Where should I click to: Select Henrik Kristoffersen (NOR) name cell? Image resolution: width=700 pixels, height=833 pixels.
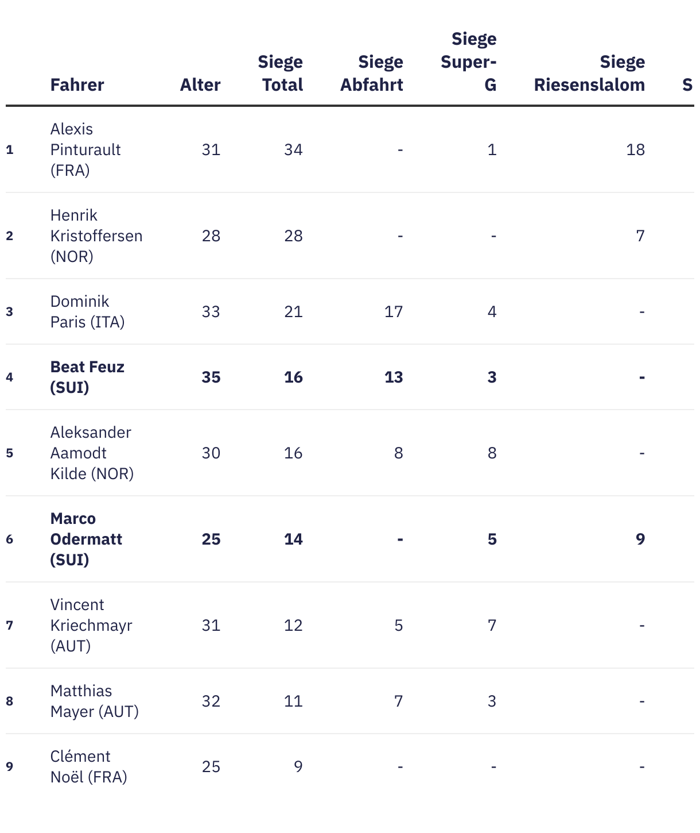pyautogui.click(x=96, y=236)
